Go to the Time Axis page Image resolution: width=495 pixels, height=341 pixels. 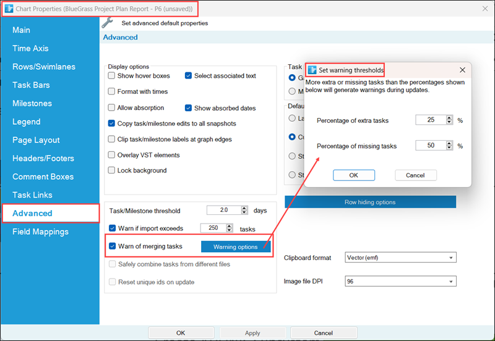30,48
